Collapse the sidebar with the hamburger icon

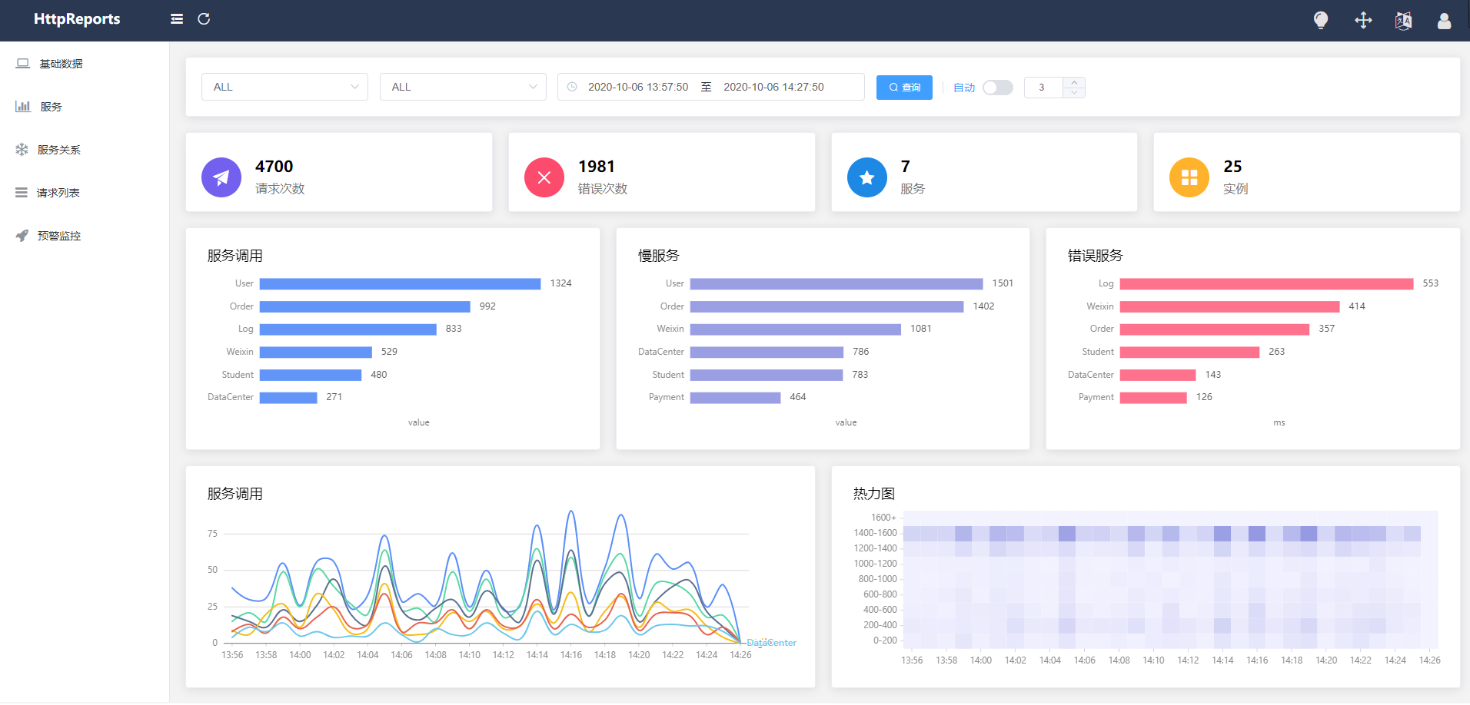pos(176,19)
